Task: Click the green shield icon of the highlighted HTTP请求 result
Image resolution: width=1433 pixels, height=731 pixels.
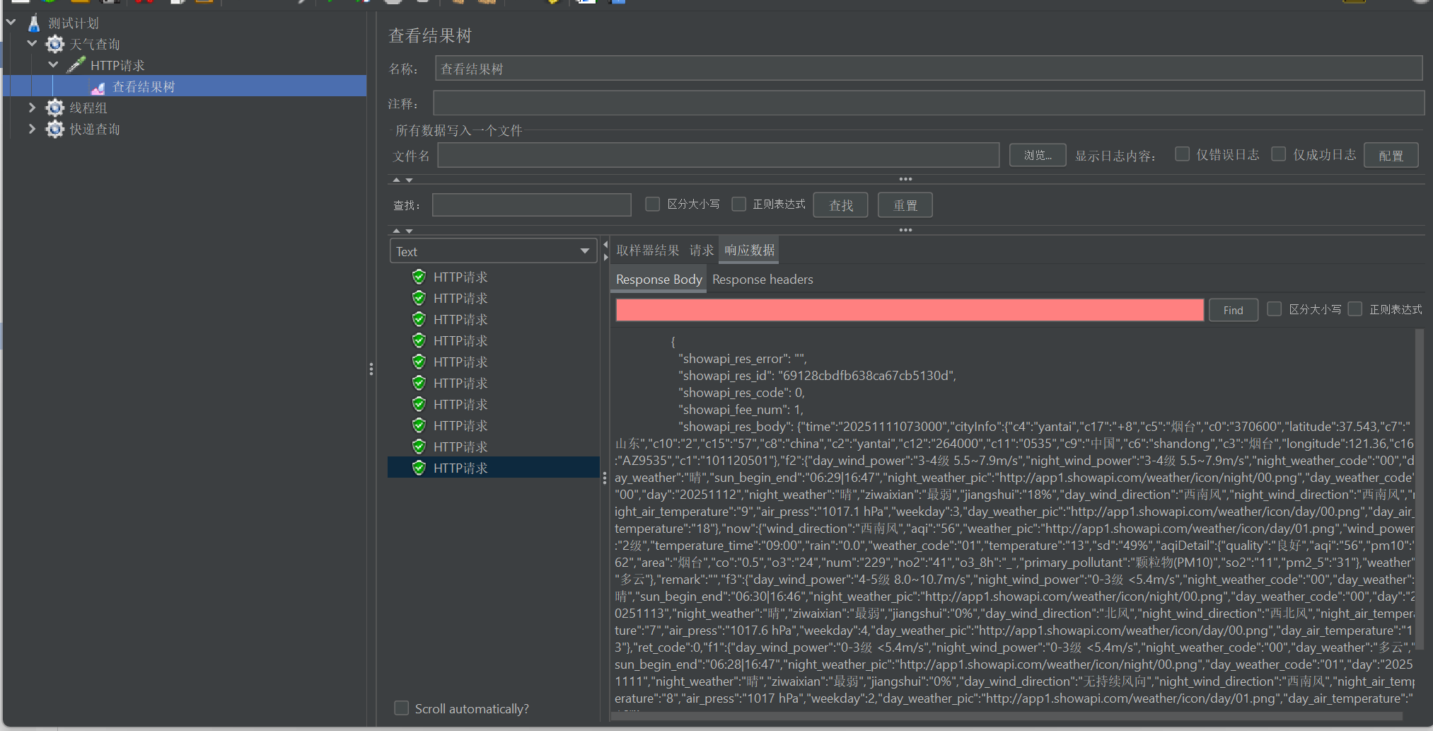Action: click(x=419, y=468)
